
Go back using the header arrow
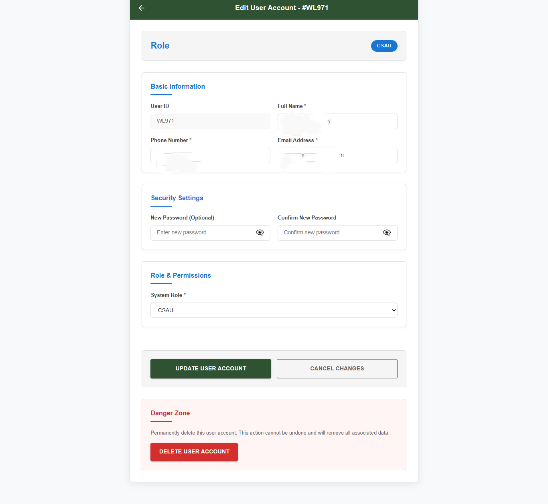coord(142,8)
